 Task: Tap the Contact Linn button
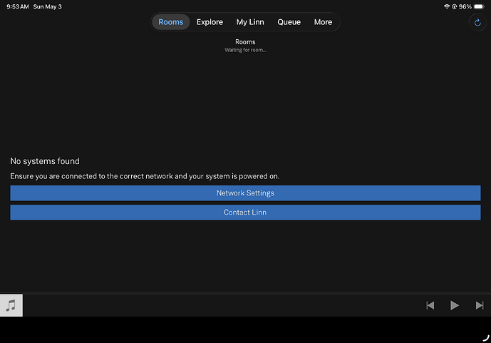click(x=245, y=213)
